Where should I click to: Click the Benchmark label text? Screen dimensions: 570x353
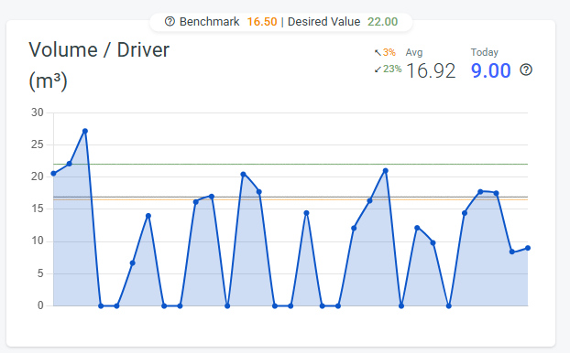tap(209, 22)
